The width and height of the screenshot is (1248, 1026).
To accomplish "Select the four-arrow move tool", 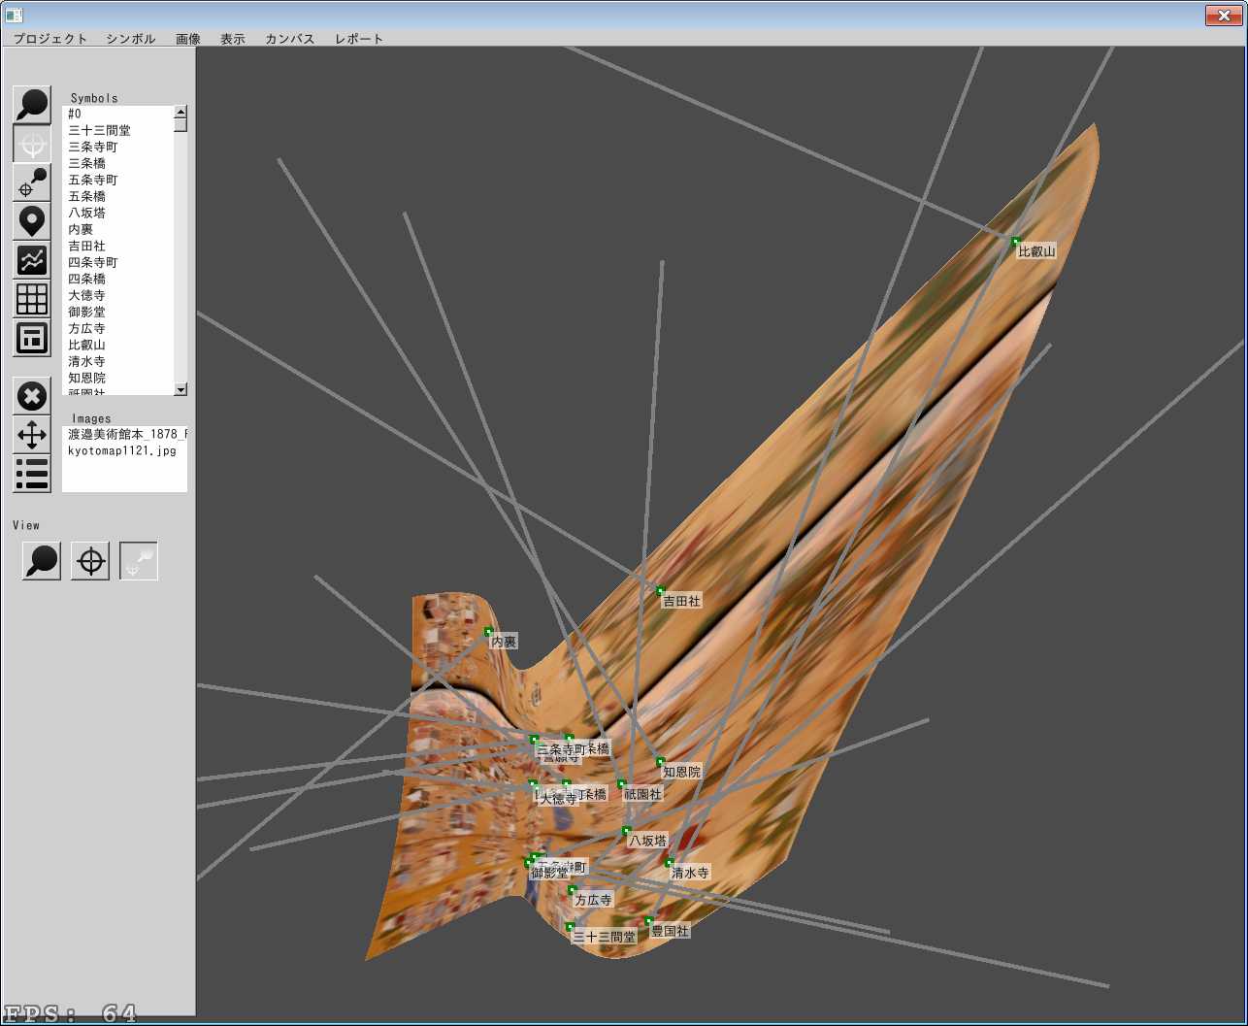I will pyautogui.click(x=32, y=435).
